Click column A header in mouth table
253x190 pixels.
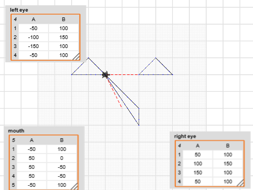(x=32, y=140)
